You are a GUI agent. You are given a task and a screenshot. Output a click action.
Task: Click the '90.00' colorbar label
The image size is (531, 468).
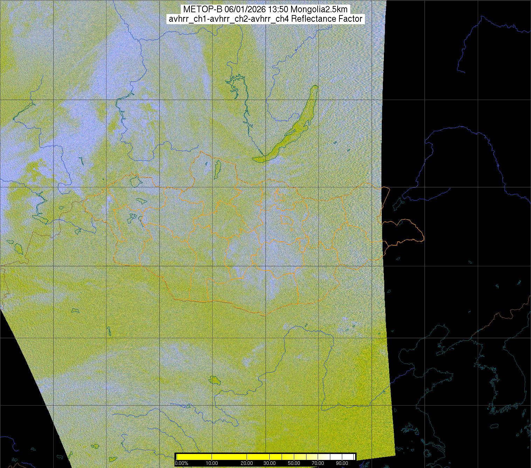(342, 463)
